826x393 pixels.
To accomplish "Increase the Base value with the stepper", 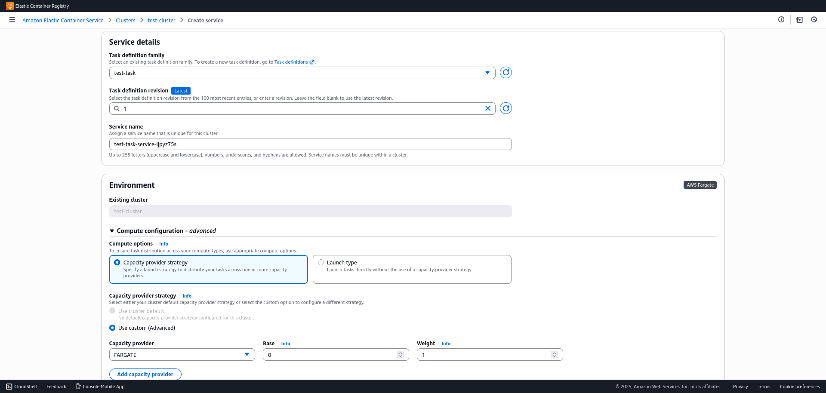I will tap(400, 353).
